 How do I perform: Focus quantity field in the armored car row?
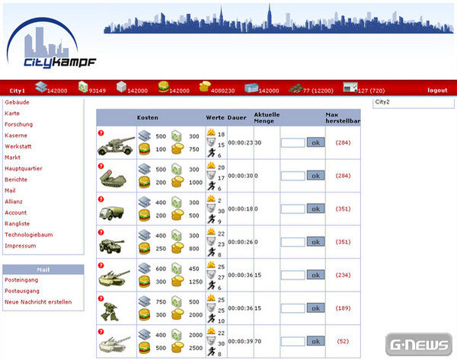tap(293, 242)
